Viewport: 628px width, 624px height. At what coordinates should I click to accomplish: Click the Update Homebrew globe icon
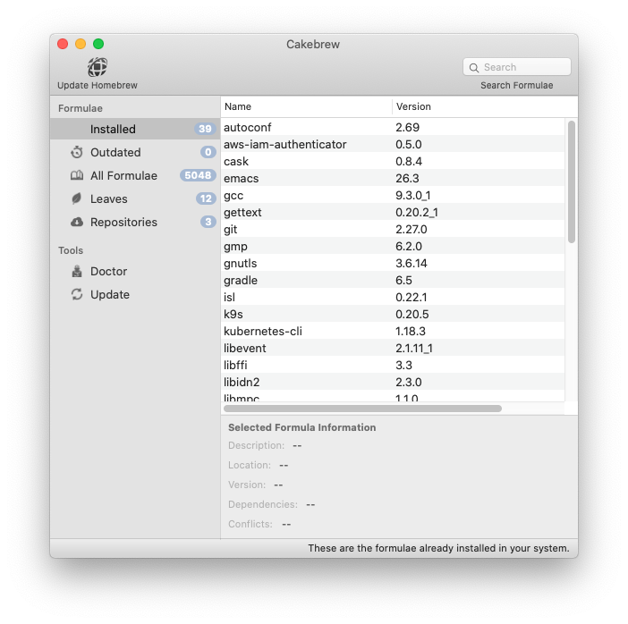point(98,67)
